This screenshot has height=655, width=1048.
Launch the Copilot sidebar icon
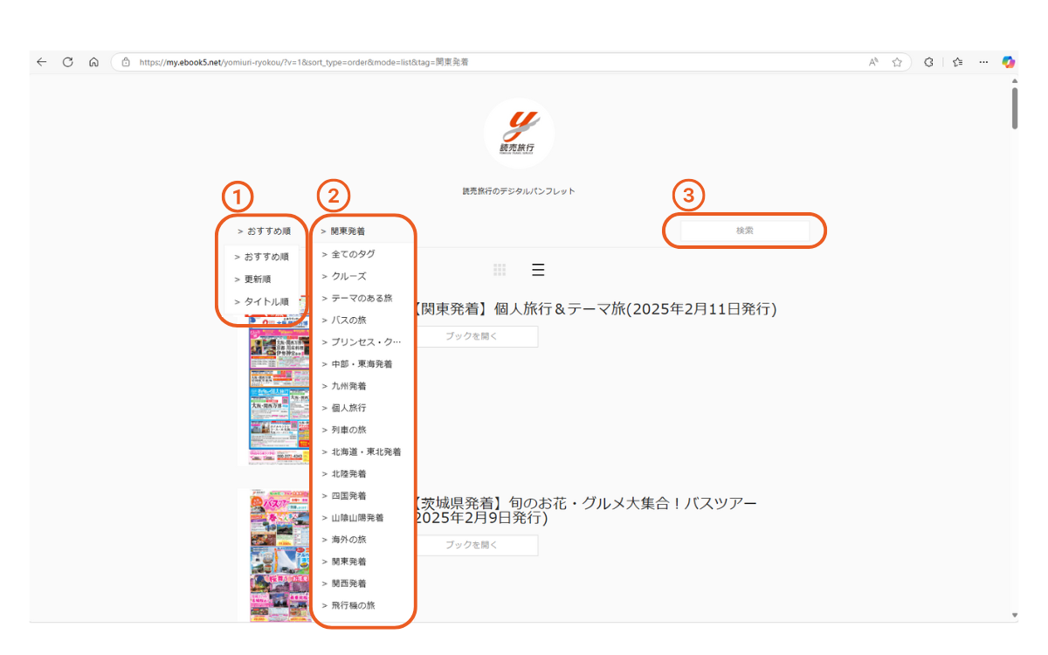pyautogui.click(x=1009, y=62)
